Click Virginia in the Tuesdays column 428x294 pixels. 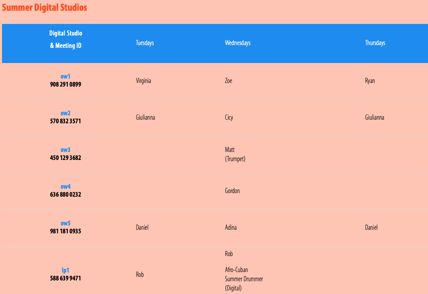pos(143,81)
